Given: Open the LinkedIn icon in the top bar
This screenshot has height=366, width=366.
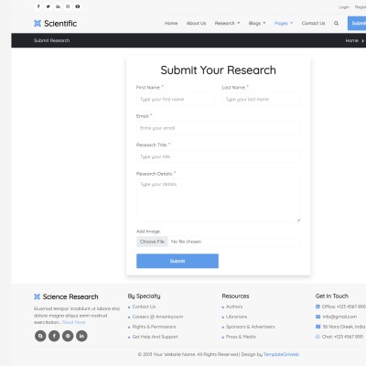Looking at the screenshot, I should (x=58, y=6).
